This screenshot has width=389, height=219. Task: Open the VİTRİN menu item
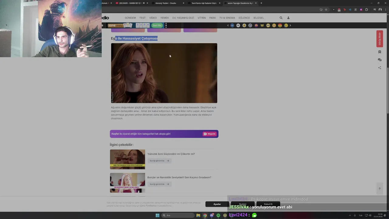pyautogui.click(x=201, y=18)
